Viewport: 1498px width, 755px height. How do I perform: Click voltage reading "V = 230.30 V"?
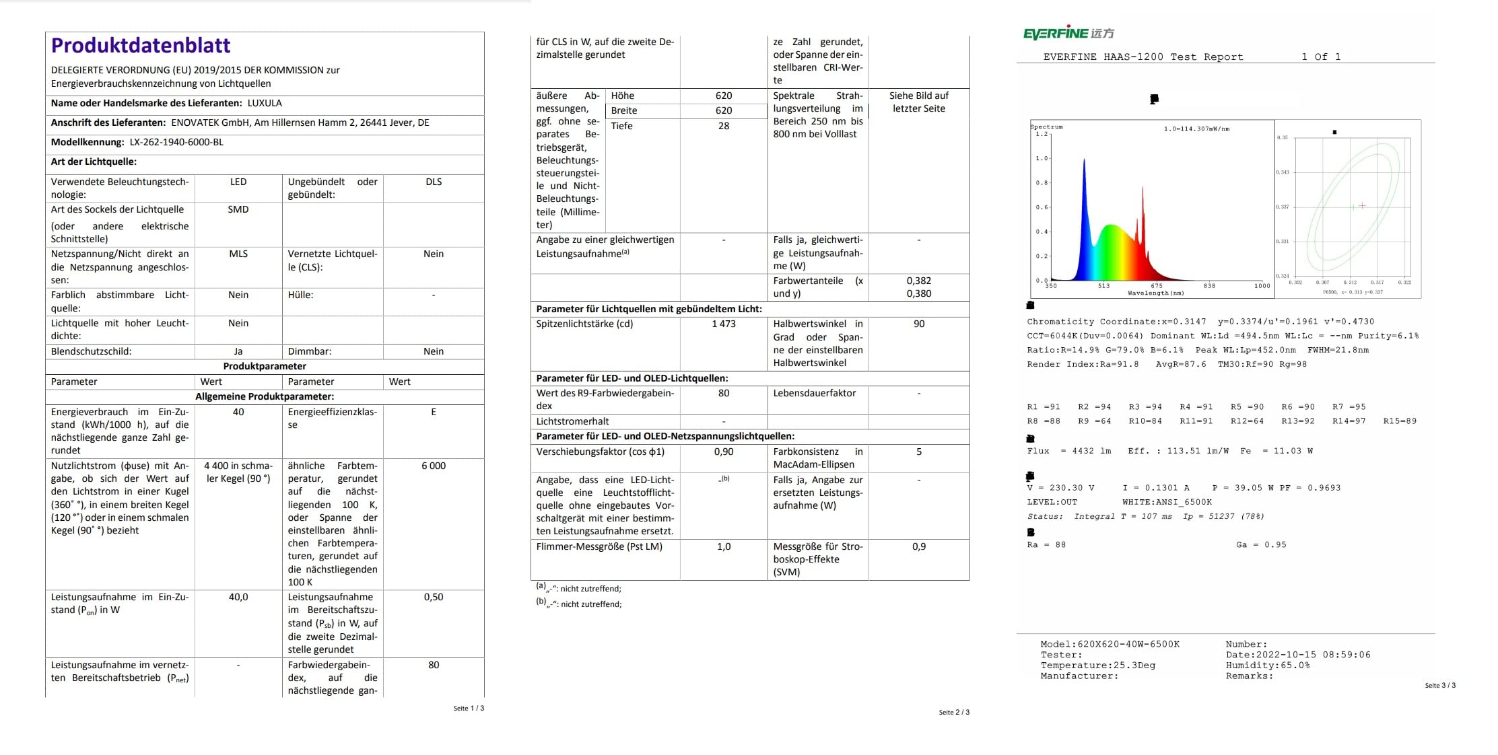1061,488
